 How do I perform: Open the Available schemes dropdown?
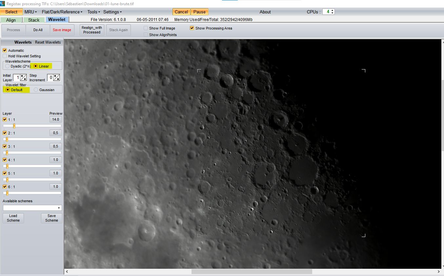tap(32, 208)
